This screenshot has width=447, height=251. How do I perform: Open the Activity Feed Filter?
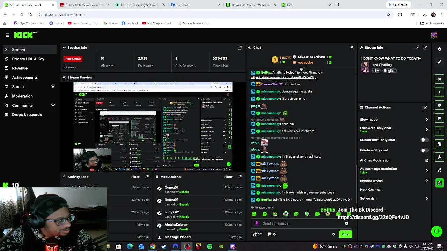pos(135,177)
